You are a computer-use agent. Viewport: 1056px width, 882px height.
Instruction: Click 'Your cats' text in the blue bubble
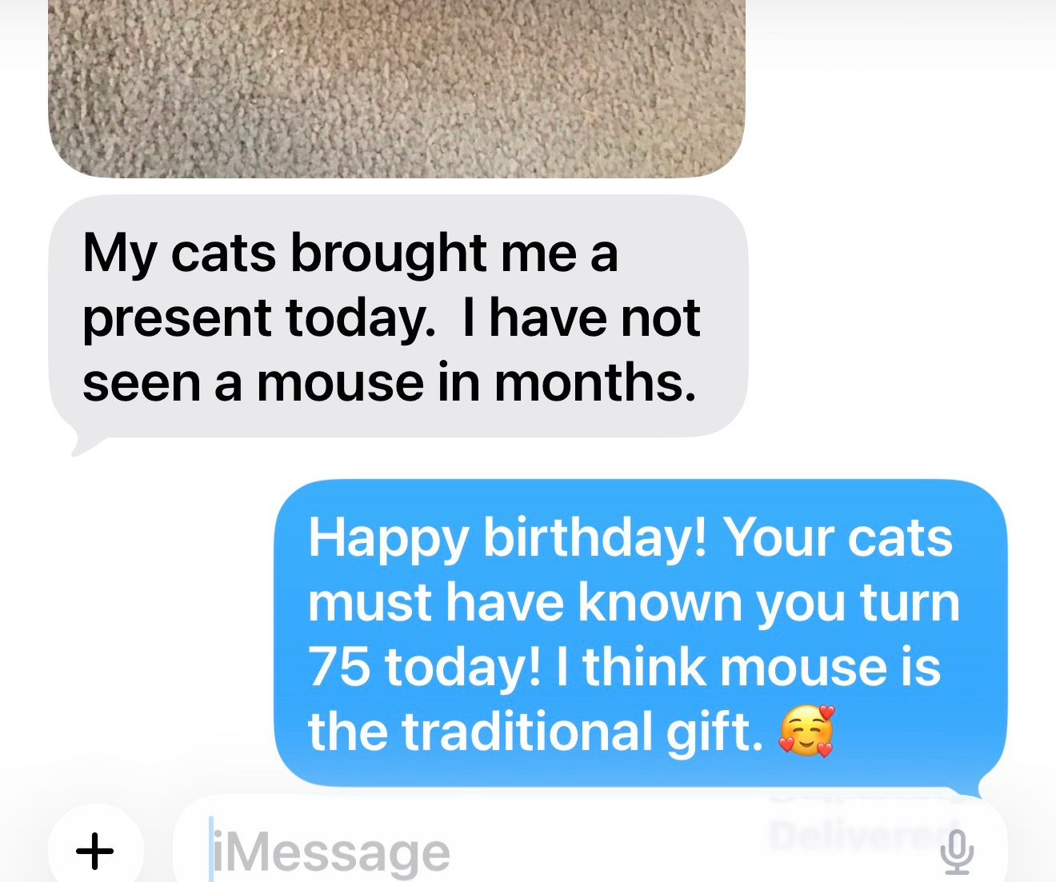838,537
